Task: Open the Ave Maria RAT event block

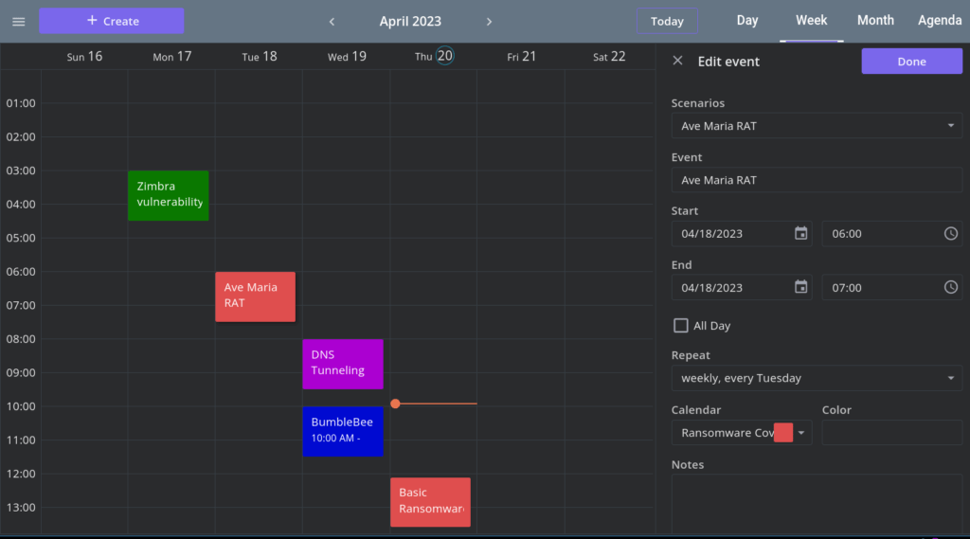Action: (x=256, y=296)
